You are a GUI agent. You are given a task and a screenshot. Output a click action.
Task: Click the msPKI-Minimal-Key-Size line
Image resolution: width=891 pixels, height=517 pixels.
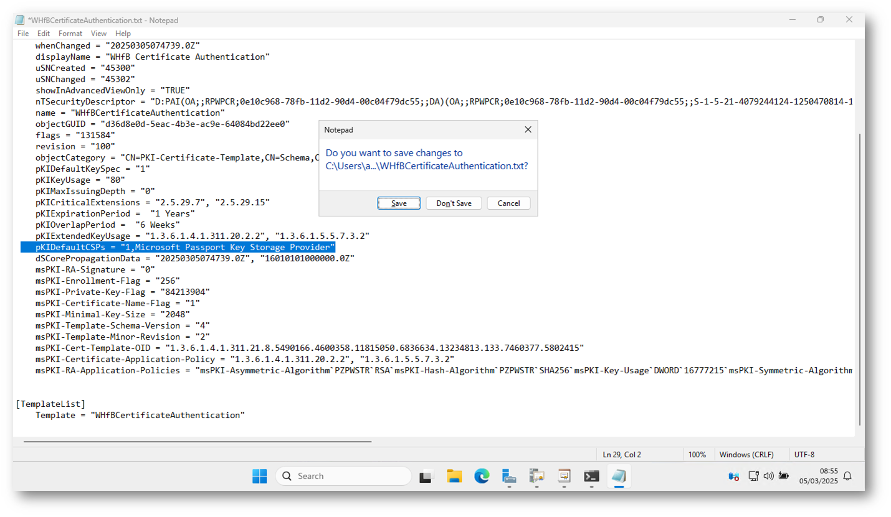point(112,314)
